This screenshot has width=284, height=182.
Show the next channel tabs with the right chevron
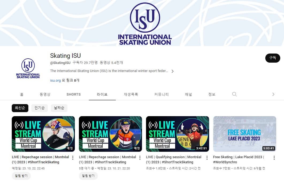(273, 94)
